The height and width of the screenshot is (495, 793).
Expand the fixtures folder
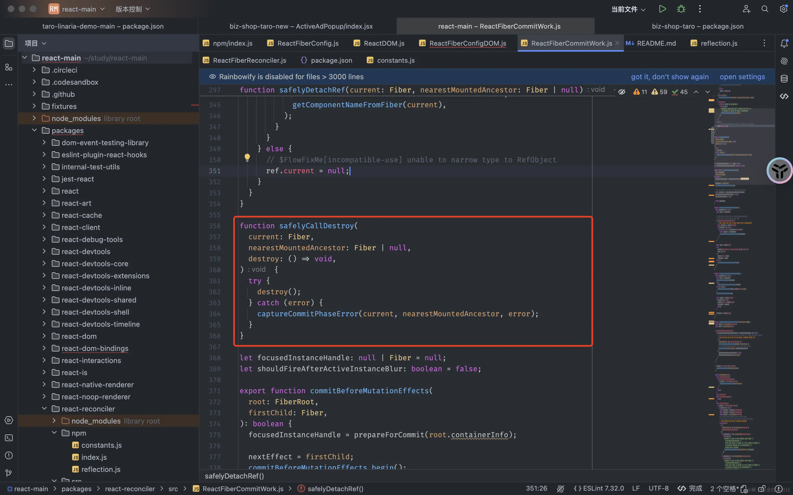click(34, 106)
